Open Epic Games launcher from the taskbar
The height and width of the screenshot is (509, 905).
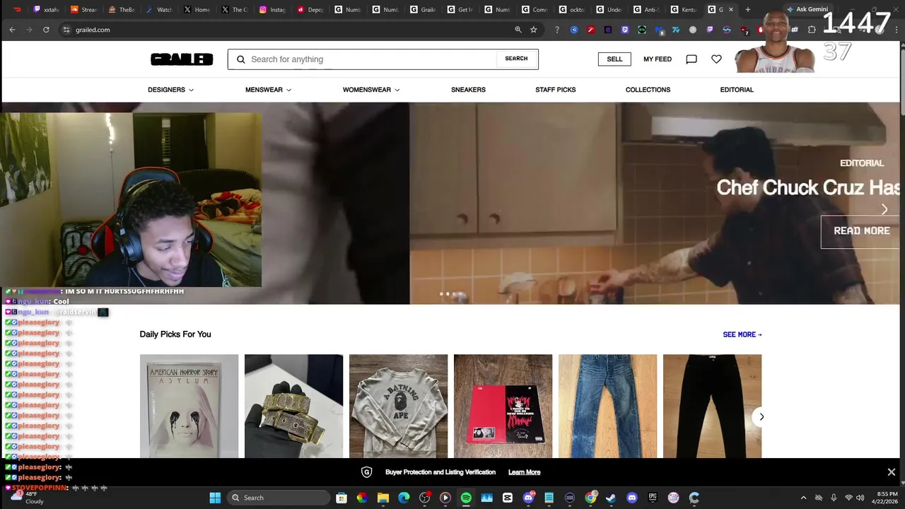point(653,498)
